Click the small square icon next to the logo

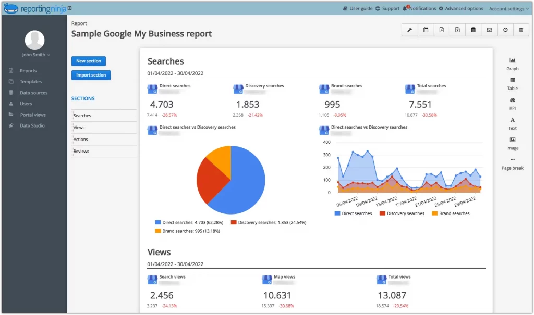tap(69, 8)
